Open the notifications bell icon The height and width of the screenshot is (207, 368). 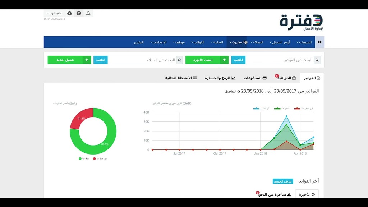[88, 13]
